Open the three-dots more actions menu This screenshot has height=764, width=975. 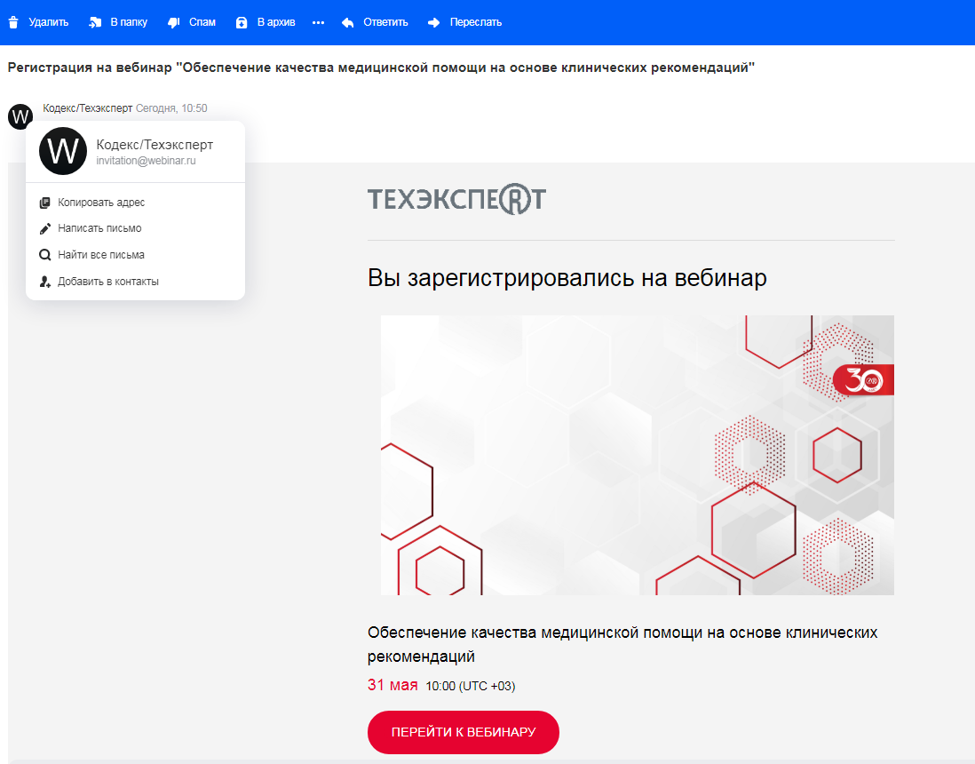click(319, 22)
